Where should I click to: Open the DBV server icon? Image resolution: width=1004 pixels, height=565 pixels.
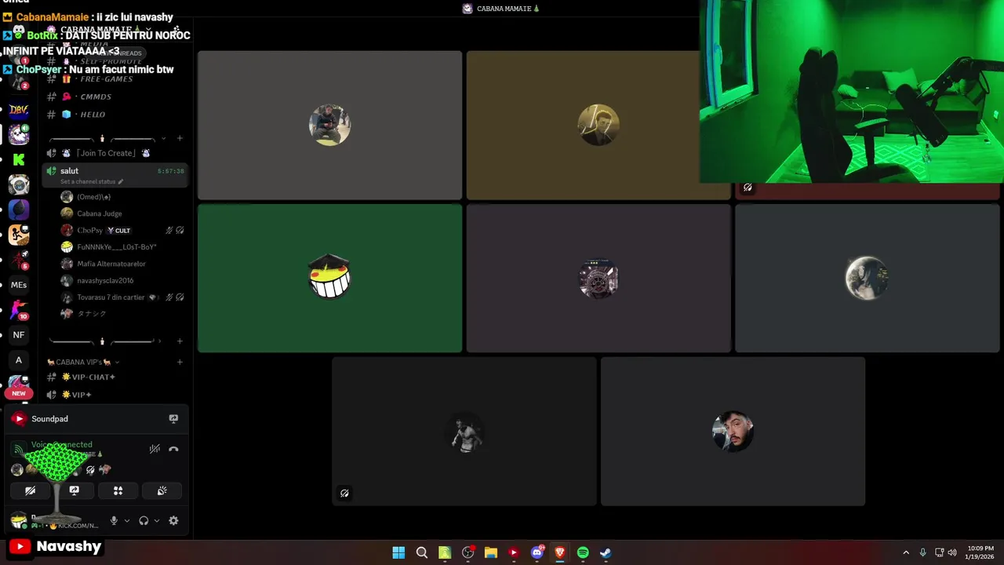tap(19, 111)
